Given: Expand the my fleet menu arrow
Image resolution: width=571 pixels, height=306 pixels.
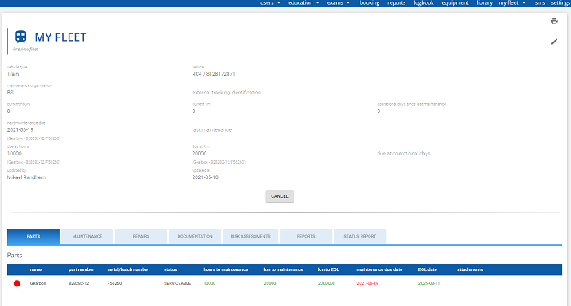Looking at the screenshot, I should [524, 3].
